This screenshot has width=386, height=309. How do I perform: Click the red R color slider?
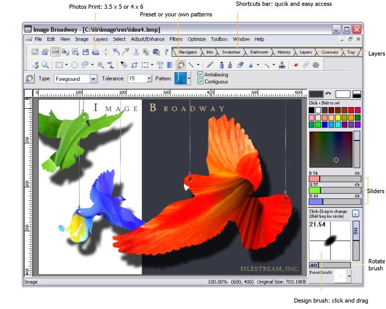click(332, 179)
